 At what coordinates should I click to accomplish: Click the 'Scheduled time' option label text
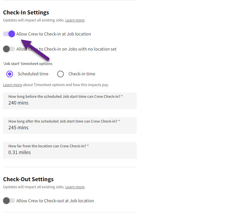pos(33,74)
